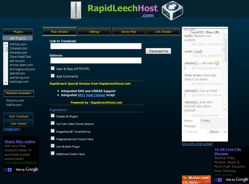Viewport: 249px width, 184px height.
Task: Check the Megaupload.com Cookie Value option
Action: pyautogui.click(x=52, y=138)
